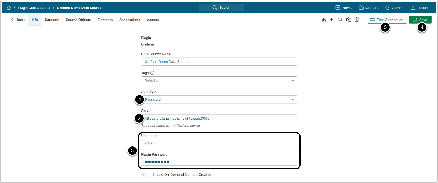Open the Auth Type dropdown
This screenshot has width=438, height=183.
pyautogui.click(x=219, y=99)
